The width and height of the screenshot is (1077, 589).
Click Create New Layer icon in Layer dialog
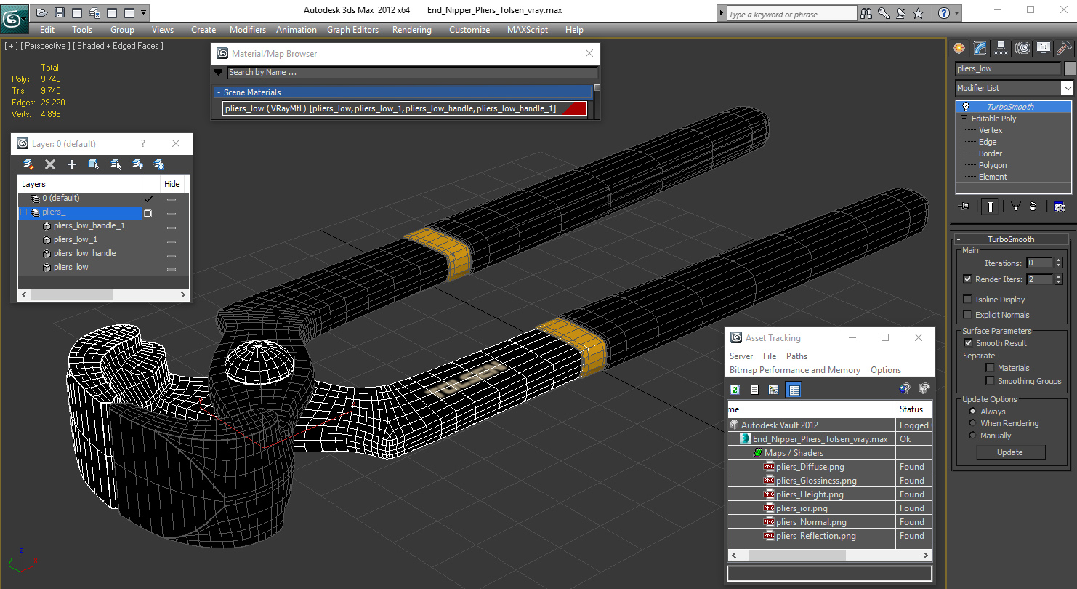[28, 164]
